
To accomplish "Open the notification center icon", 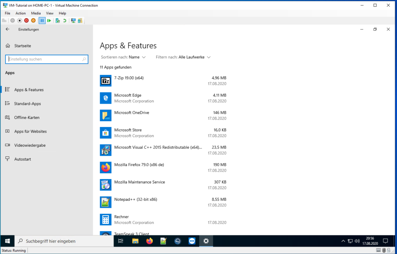I will [x=385, y=241].
